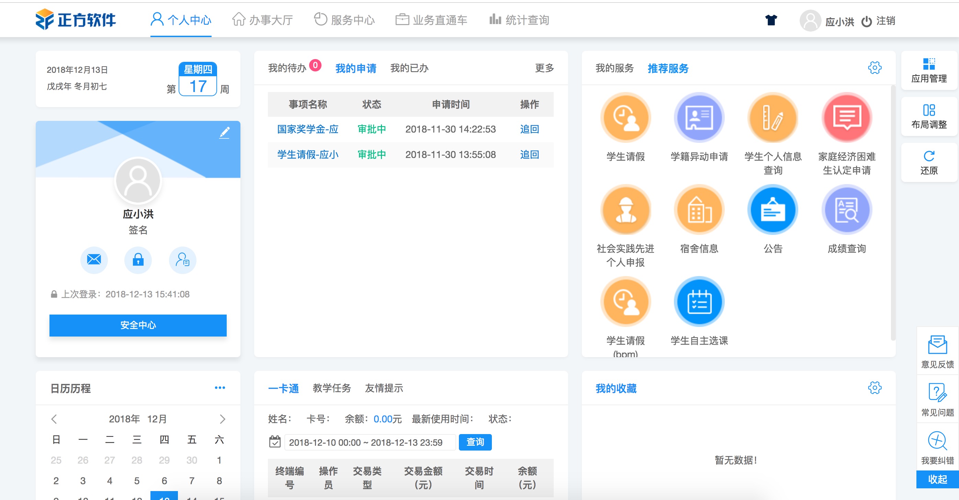Select the 服务中心 navigation tab
Screen dimensions: 959x500
click(x=345, y=20)
